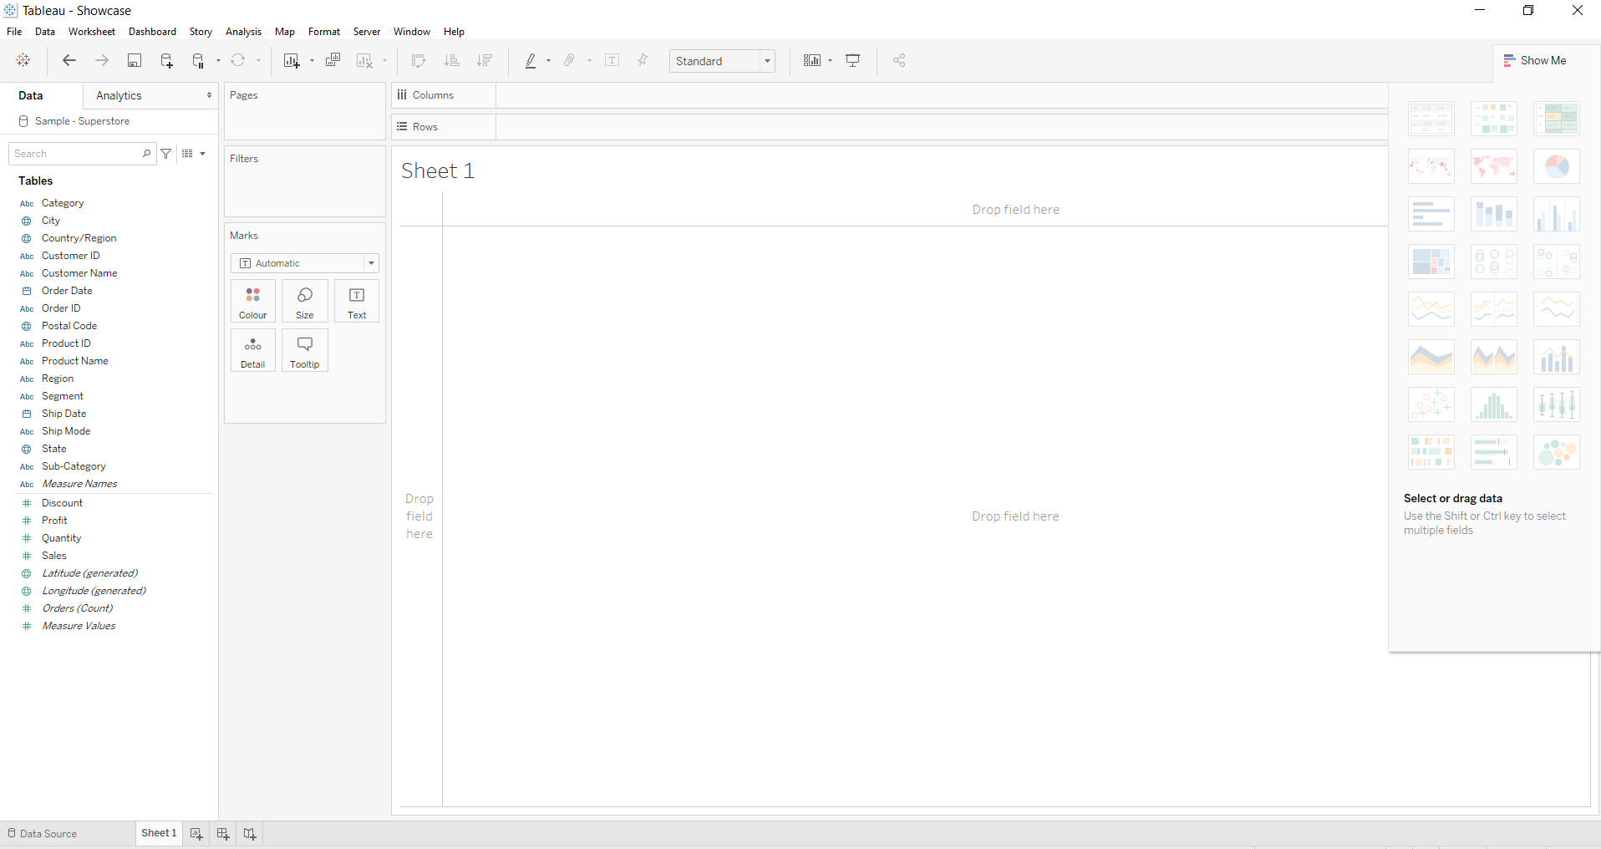Click the Detail button on Marks card
This screenshot has height=849, width=1601.
pyautogui.click(x=253, y=350)
